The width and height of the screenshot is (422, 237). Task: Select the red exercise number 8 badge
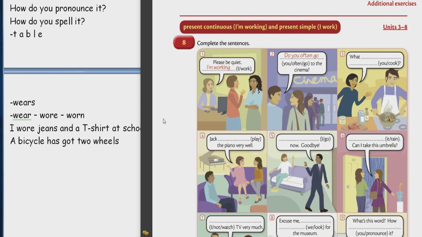coord(184,42)
